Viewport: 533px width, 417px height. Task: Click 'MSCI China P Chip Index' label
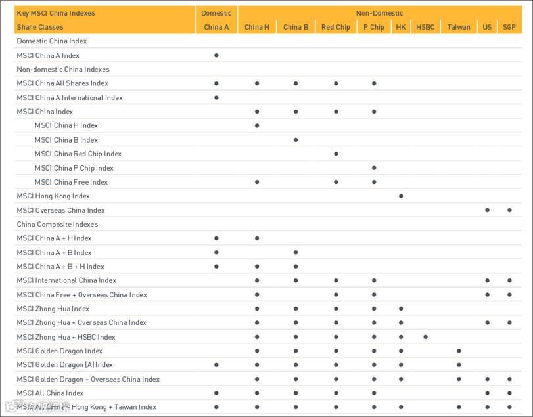[x=74, y=168]
